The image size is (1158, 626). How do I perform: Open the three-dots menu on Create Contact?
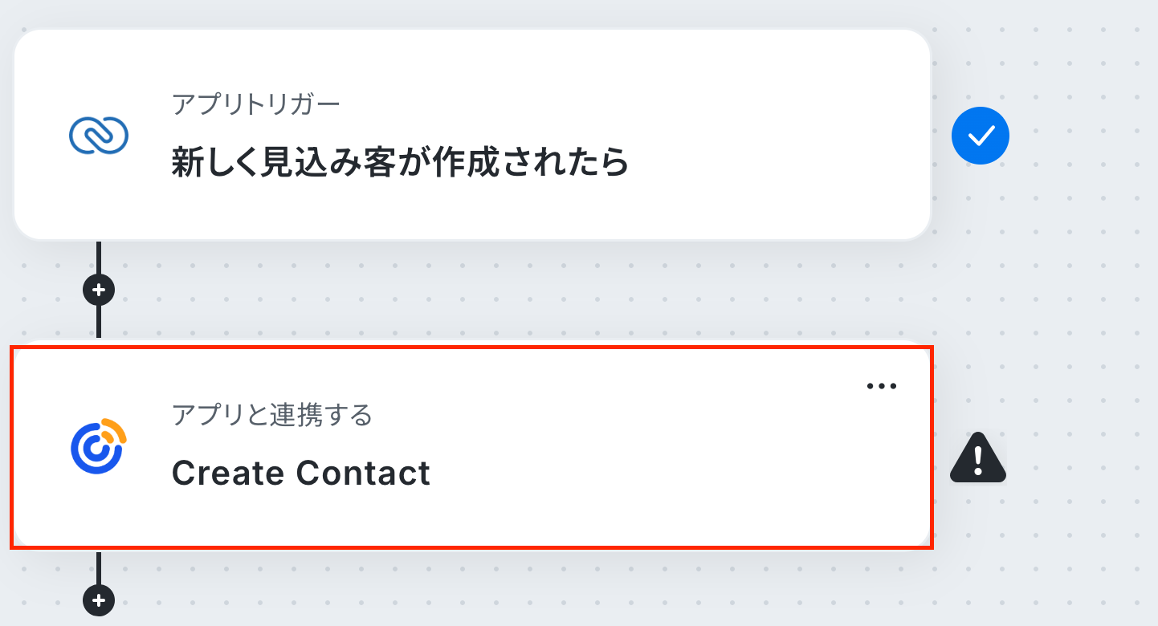point(881,386)
